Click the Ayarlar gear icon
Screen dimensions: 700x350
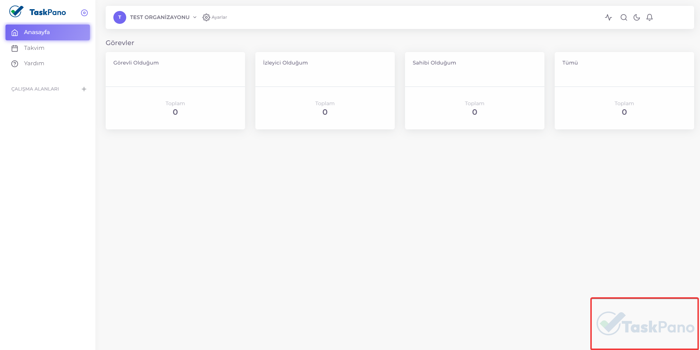click(206, 17)
